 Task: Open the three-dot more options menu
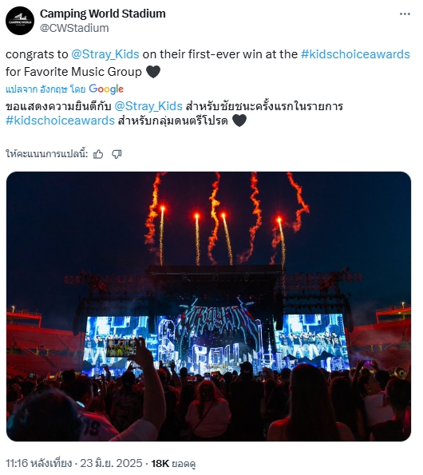[x=405, y=14]
